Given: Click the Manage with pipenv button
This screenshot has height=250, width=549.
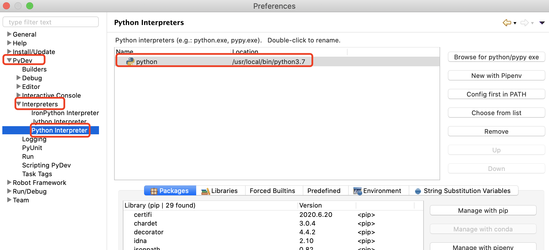Looking at the screenshot, I should (x=483, y=247).
